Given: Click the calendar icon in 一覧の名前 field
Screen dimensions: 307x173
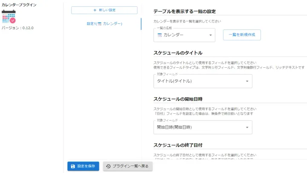Looking at the screenshot, I should (160, 35).
